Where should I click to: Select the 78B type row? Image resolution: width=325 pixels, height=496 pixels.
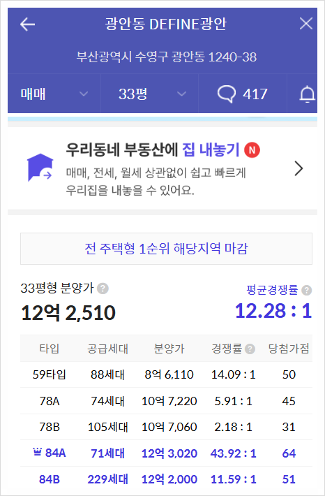[x=166, y=427]
